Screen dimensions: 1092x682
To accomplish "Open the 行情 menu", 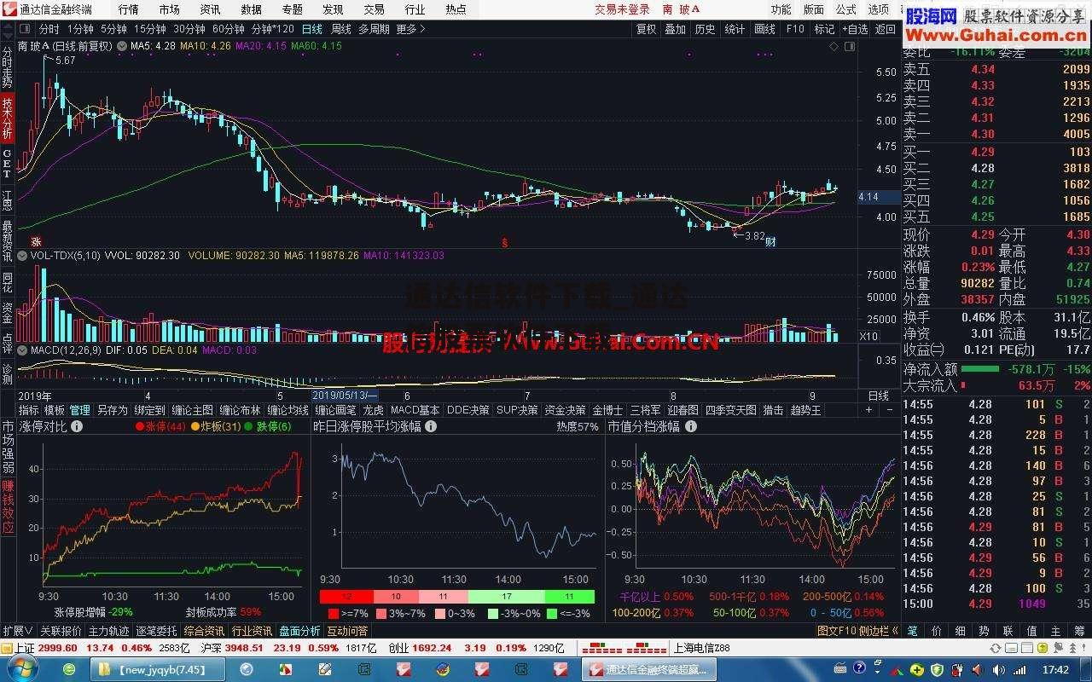I will click(128, 9).
